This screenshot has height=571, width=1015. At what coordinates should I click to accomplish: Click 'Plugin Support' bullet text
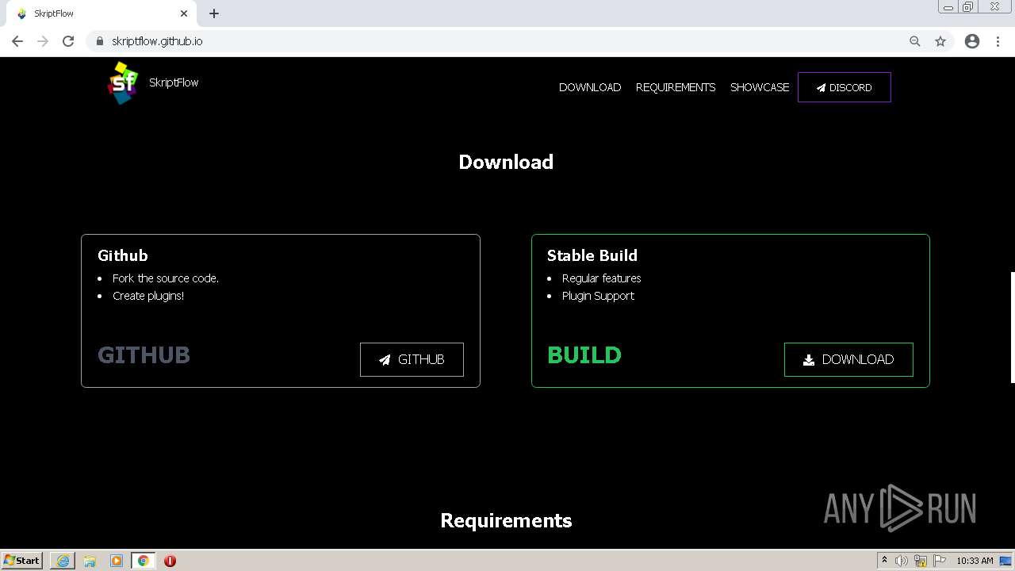[598, 296]
